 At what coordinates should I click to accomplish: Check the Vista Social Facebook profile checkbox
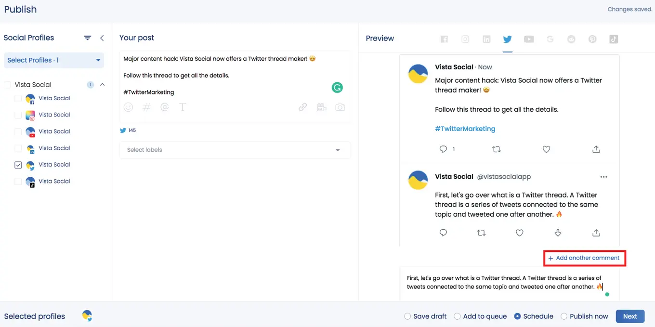point(18,98)
